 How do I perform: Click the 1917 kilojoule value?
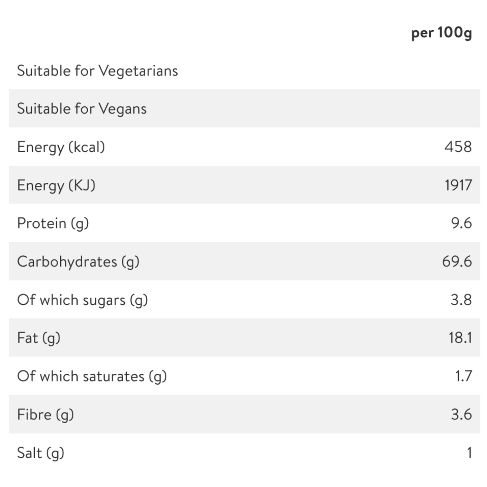coord(458,185)
